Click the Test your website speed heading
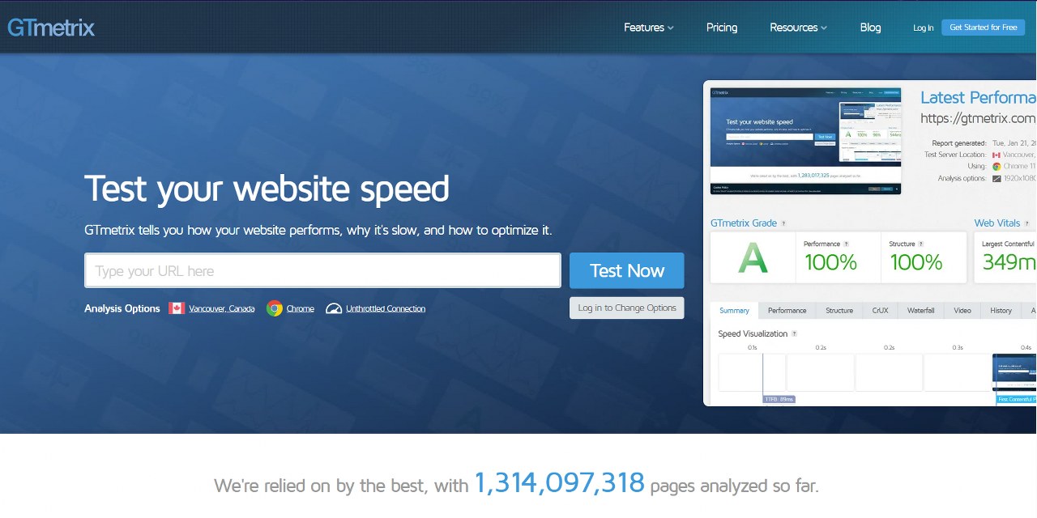 [267, 189]
